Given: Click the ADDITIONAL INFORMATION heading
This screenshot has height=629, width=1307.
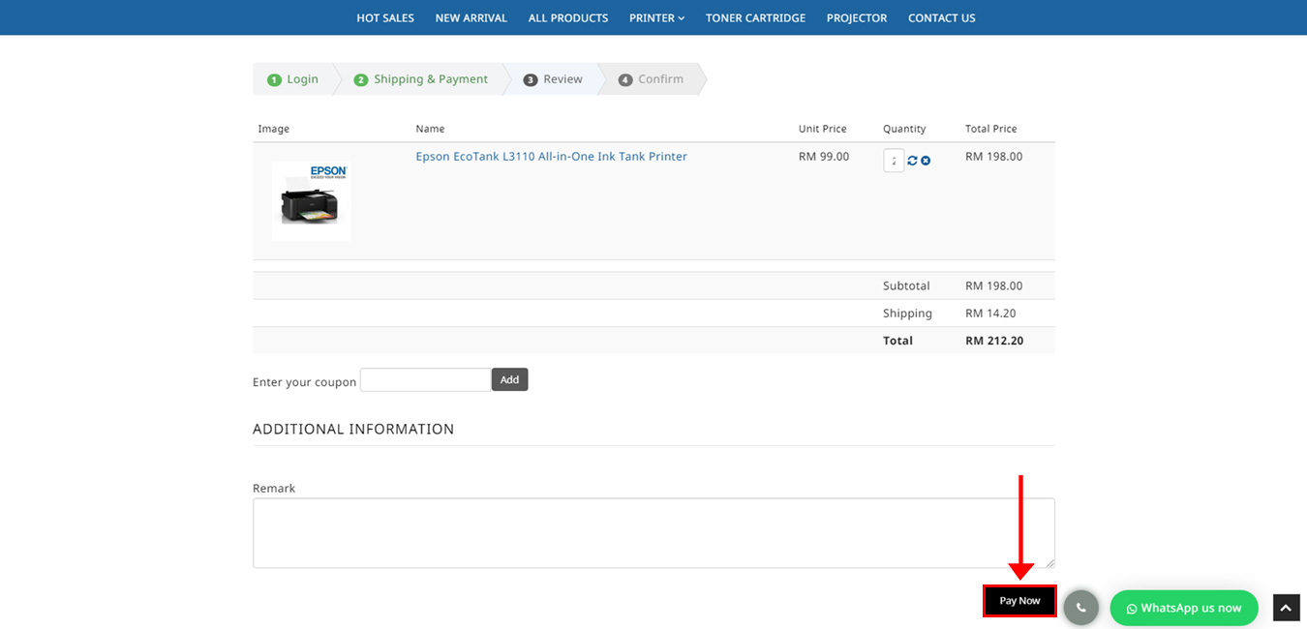Looking at the screenshot, I should tap(353, 429).
